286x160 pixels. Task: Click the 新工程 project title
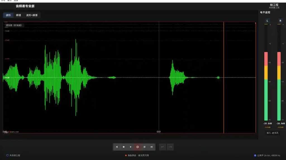274,5
